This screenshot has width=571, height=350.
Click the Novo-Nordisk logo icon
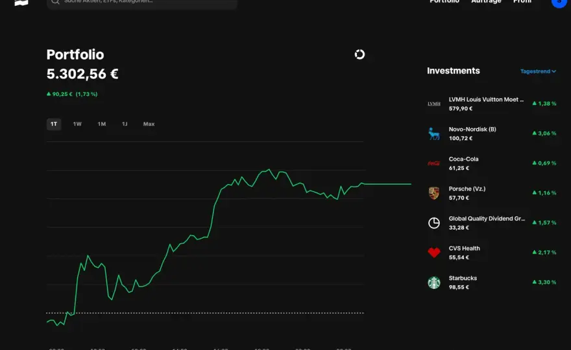point(433,134)
